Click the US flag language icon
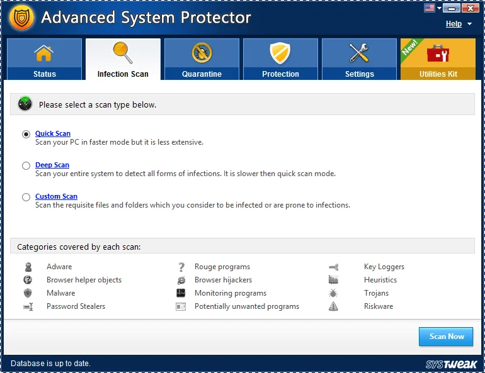This screenshot has height=373, width=485. 430,8
